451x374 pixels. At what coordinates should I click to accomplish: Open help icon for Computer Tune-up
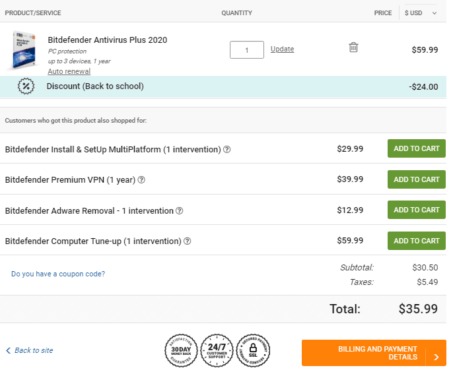coord(187,241)
